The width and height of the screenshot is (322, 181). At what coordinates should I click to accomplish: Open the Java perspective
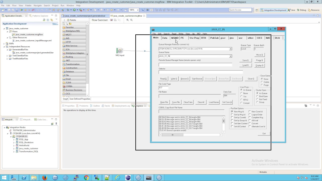[291, 10]
